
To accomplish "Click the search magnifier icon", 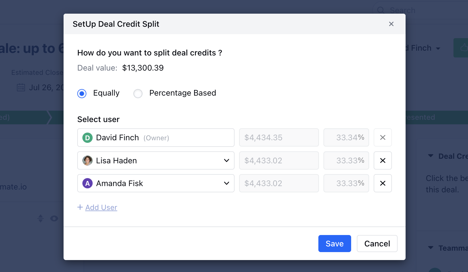I will point(381,10).
